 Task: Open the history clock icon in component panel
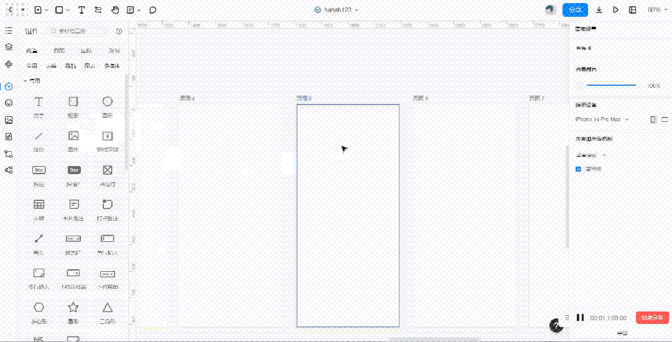tap(119, 31)
